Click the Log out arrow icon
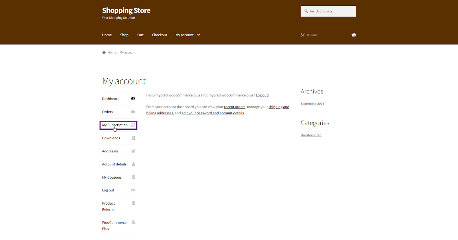The image size is (458, 240). pos(133,190)
